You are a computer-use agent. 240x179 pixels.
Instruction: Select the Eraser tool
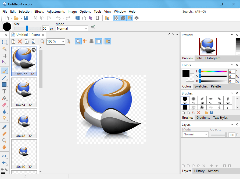tap(4, 105)
